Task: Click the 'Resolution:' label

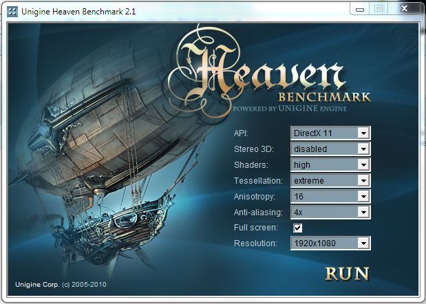Action: tap(255, 243)
